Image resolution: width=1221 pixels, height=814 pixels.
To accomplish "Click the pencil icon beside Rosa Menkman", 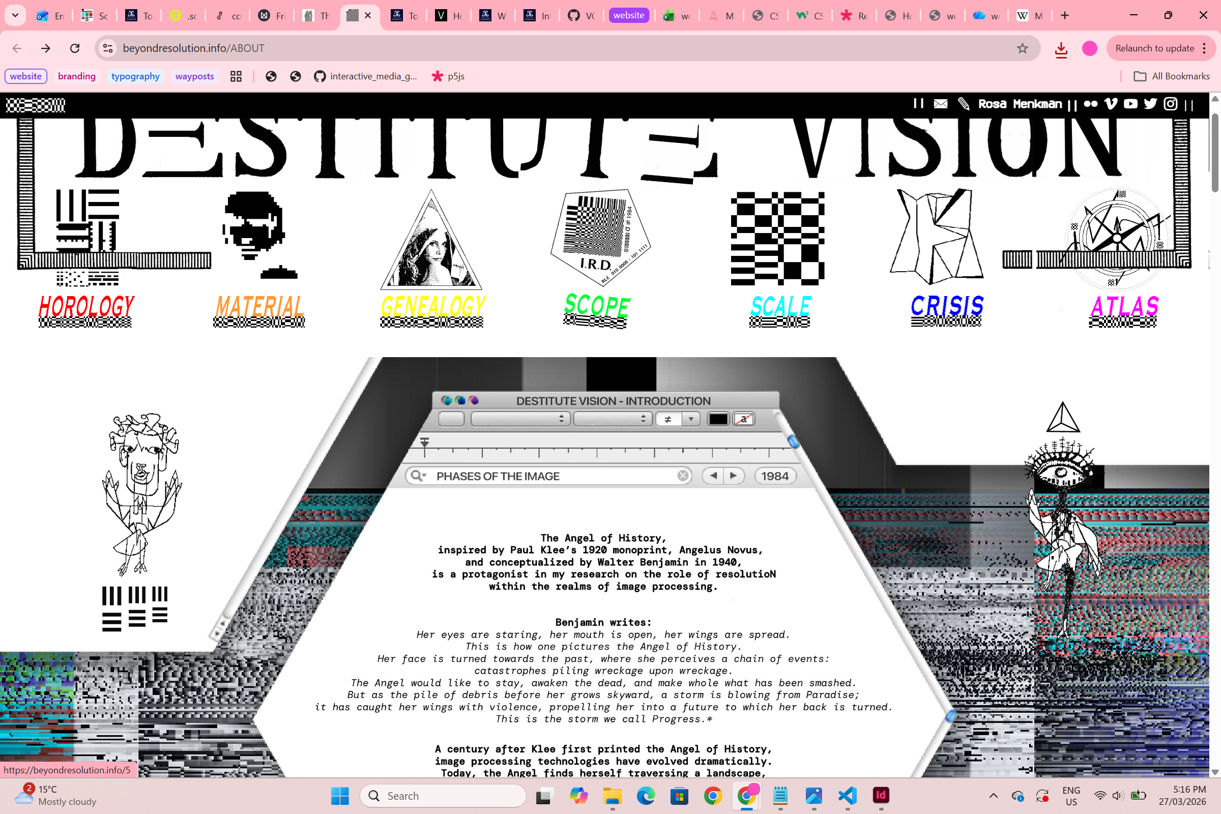I will (x=964, y=104).
